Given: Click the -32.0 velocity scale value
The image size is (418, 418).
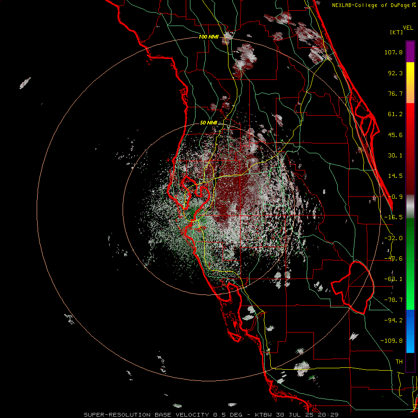Looking at the screenshot, I should tap(393, 238).
